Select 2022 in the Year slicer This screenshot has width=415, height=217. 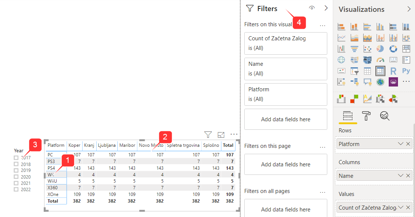coord(16,189)
